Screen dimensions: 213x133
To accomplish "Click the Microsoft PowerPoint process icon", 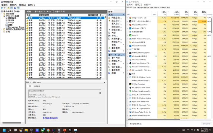I will coord(130,25).
